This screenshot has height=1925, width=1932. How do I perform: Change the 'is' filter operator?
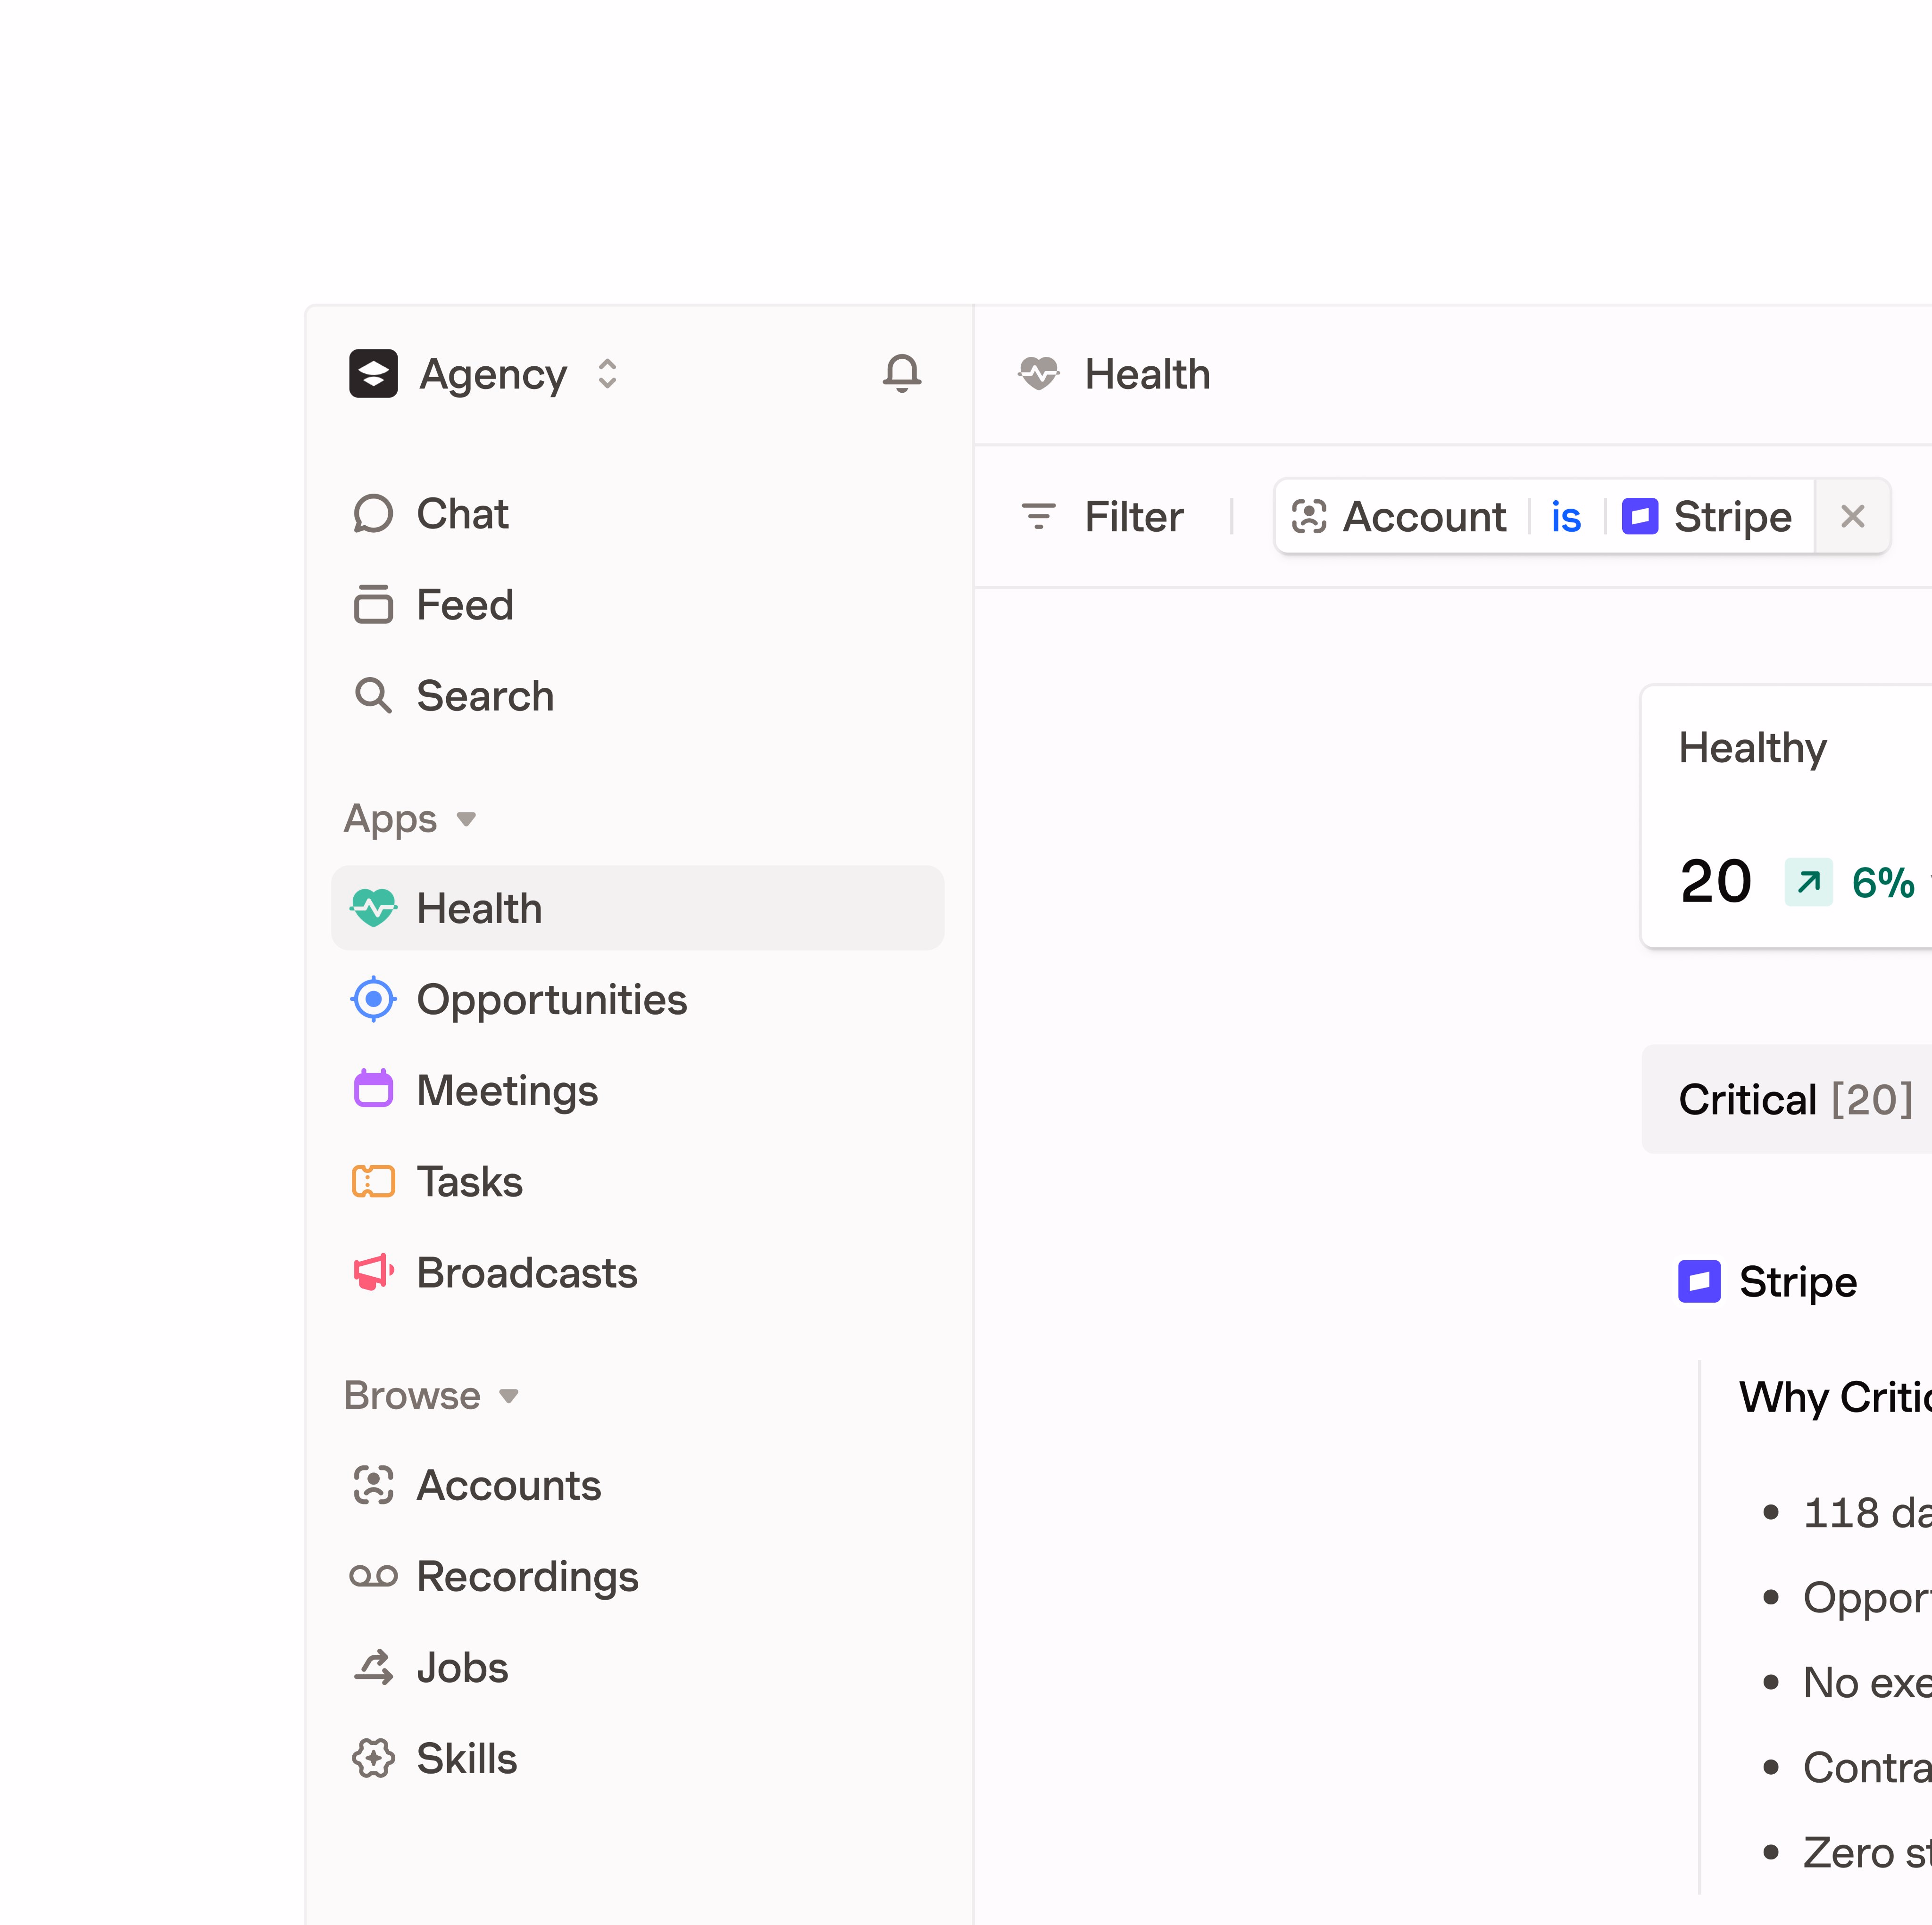(x=1566, y=517)
